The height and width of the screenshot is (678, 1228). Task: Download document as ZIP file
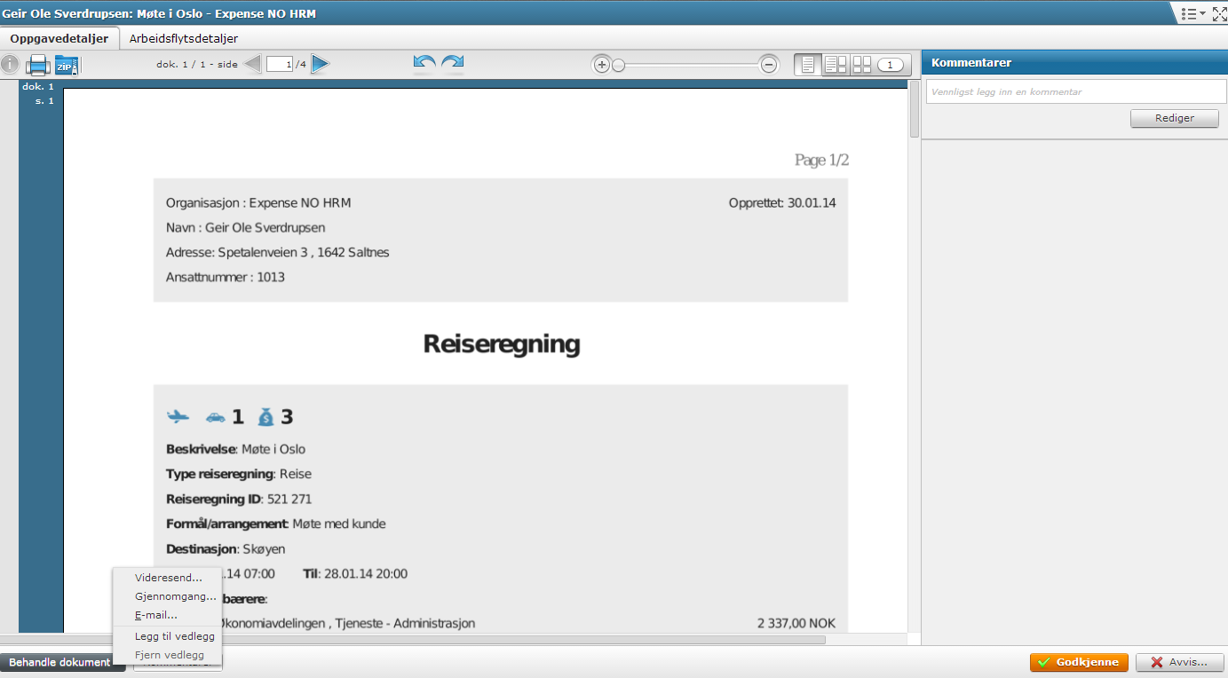tap(67, 65)
